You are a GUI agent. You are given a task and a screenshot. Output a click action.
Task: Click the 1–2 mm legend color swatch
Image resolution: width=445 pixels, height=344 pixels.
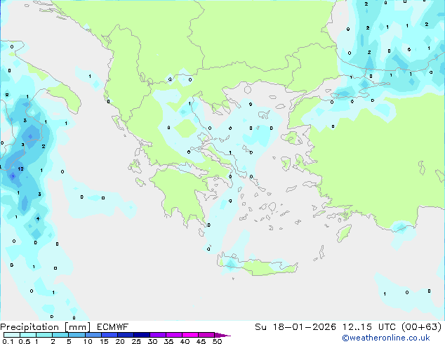[44, 335]
